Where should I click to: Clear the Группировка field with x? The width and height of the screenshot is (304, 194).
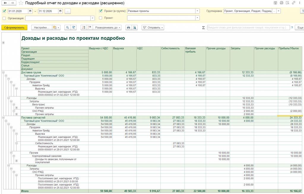pyautogui.click(x=278, y=11)
